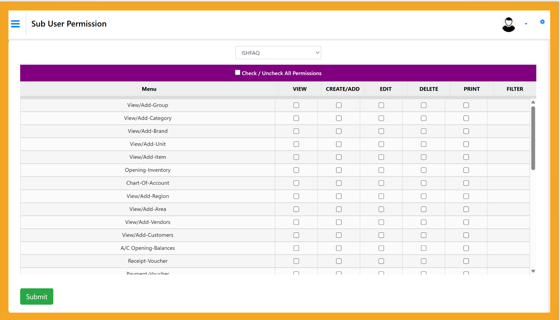Screen dimensions: 560x320
Task: Check EDIT for View/Add-Vendors
Action: tap(381, 222)
